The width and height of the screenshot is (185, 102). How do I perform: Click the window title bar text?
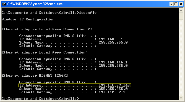[x=35, y=4]
